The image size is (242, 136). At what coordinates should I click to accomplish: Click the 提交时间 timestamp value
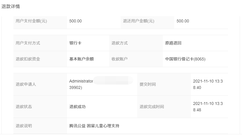point(208,84)
